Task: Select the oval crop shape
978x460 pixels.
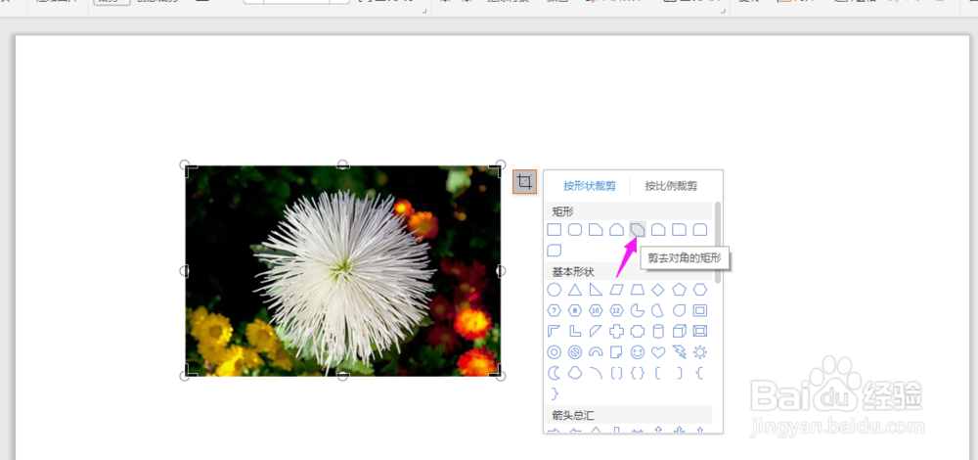Action: coord(554,290)
